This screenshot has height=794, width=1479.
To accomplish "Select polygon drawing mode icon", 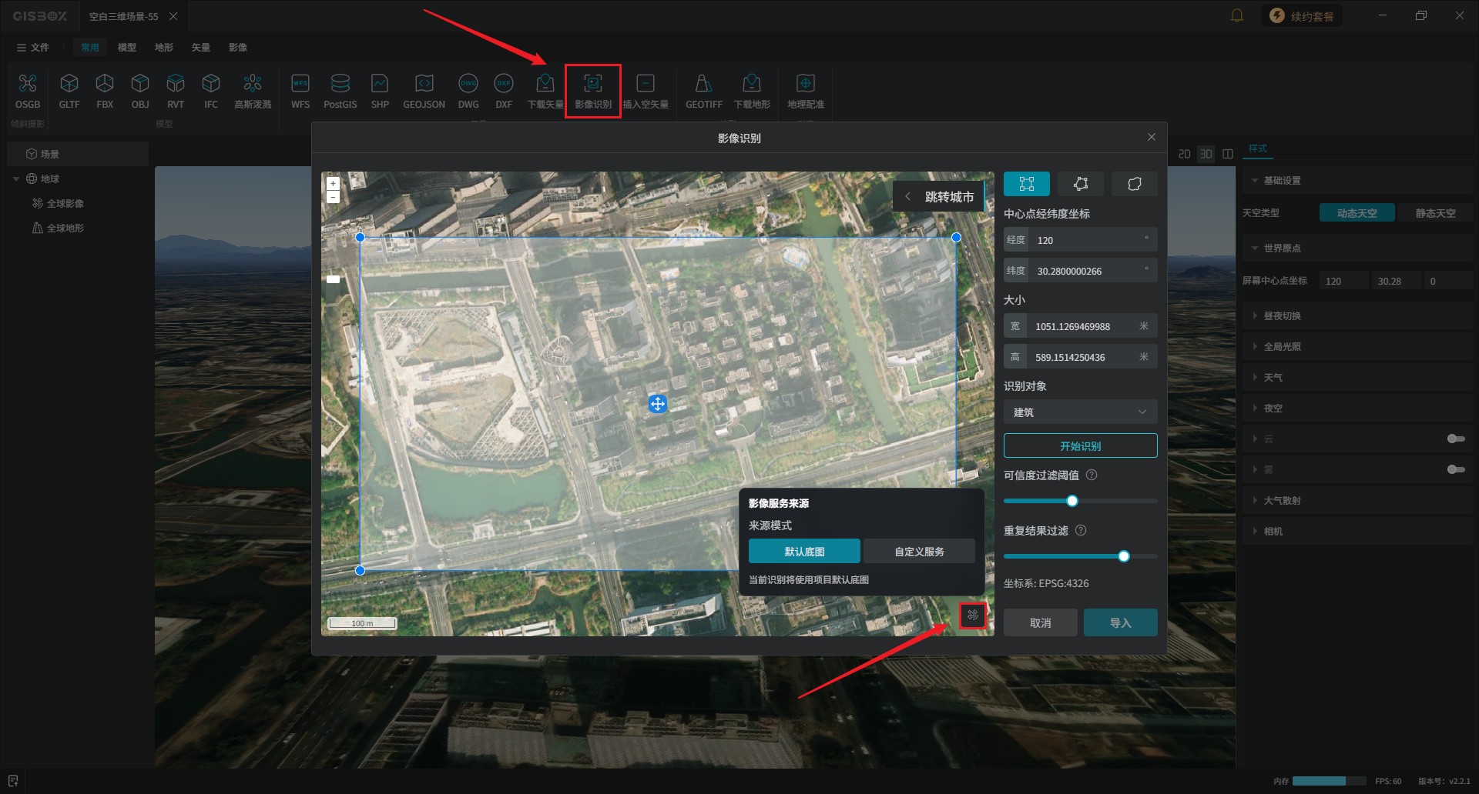I will (1081, 184).
